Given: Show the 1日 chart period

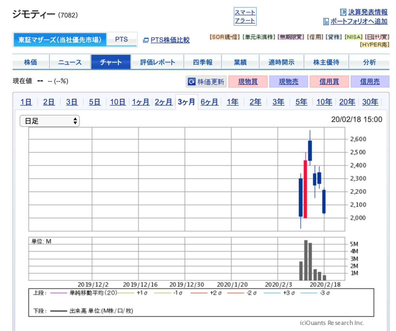Looking at the screenshot, I should [26, 102].
